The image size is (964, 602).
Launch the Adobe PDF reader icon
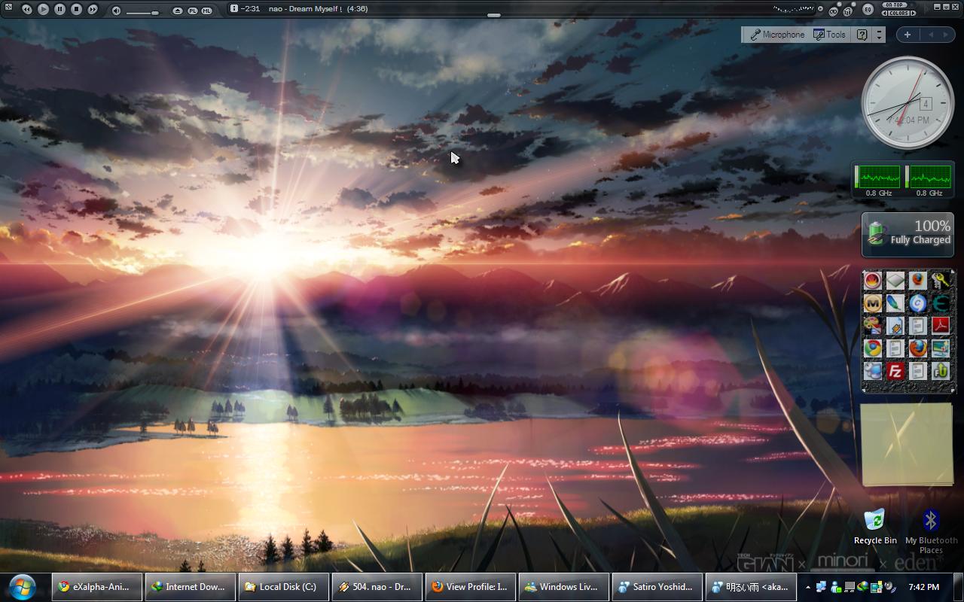click(940, 326)
